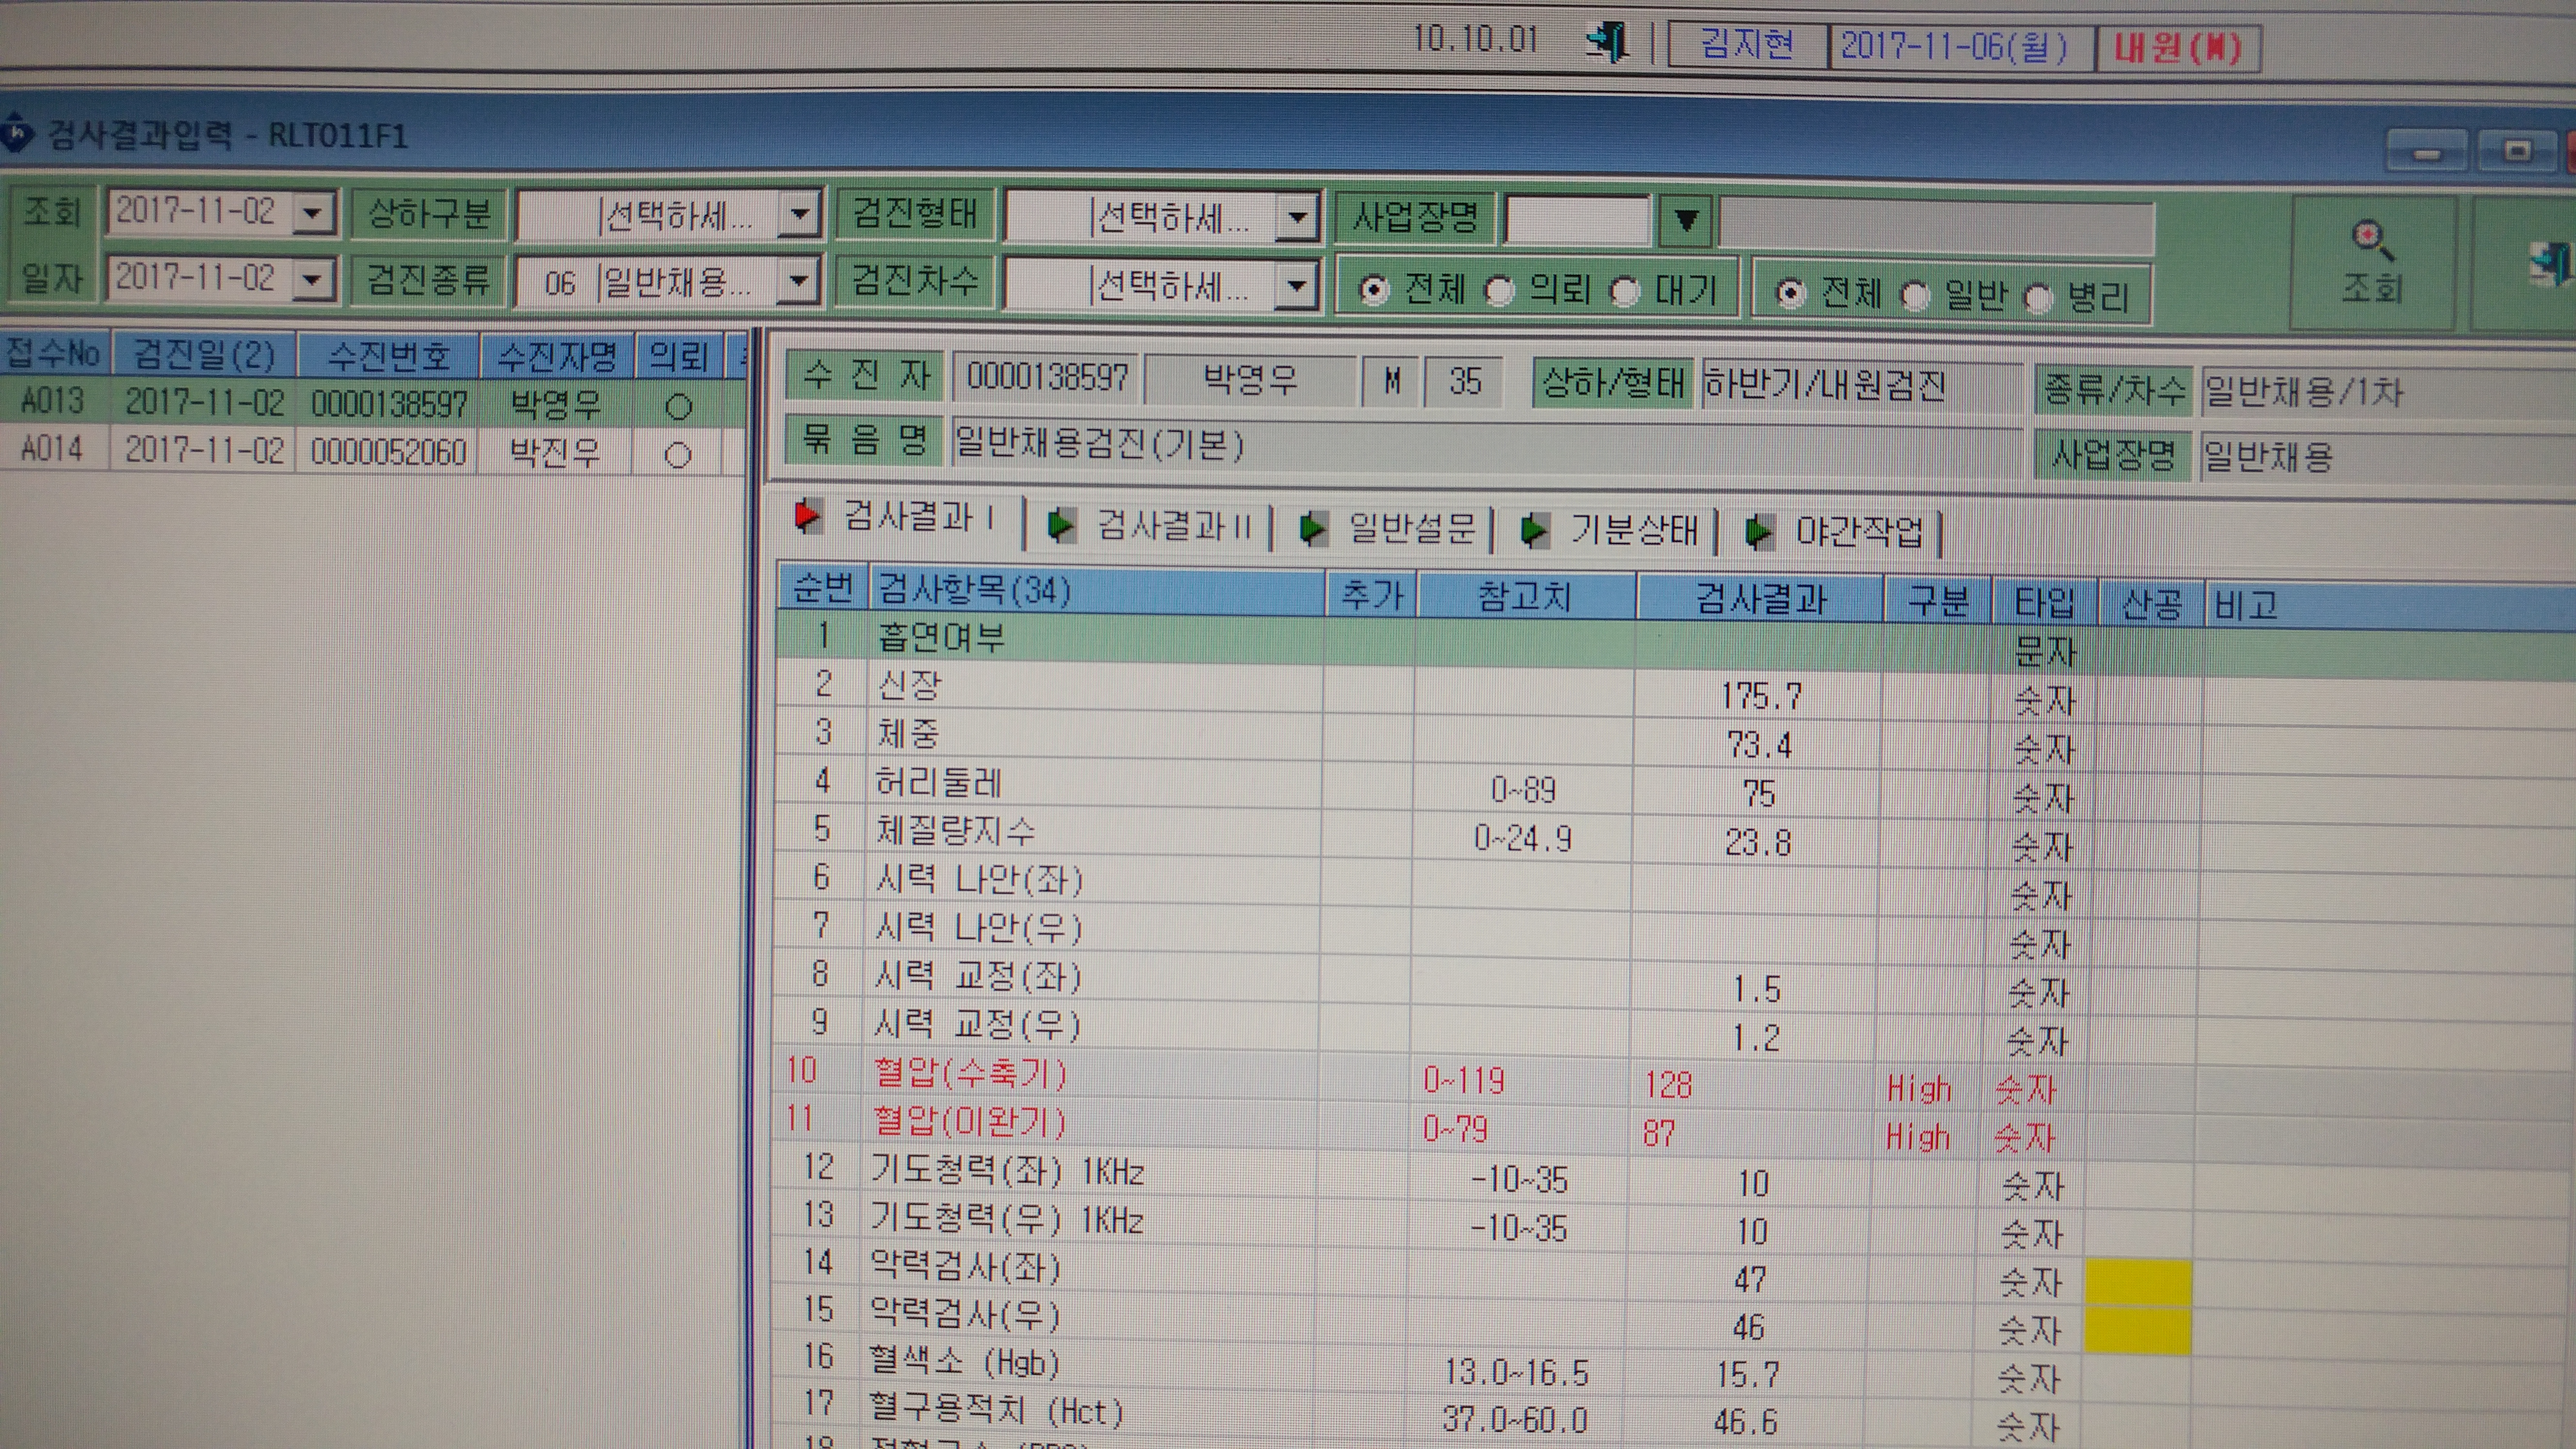
Task: Select the 대기 radio button
Action: coord(1625,292)
